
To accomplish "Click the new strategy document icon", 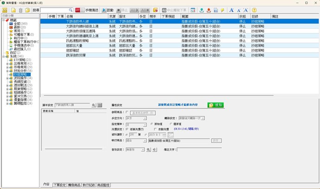I will 13,10.
